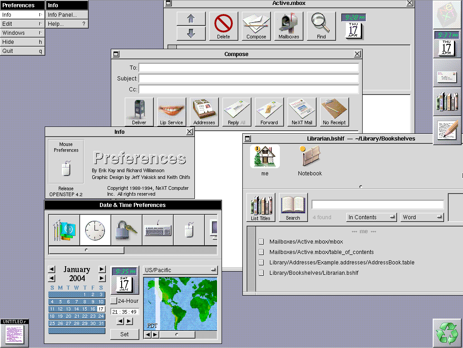Viewport: 463px width, 348px height.
Task: Open Mailboxes in the Active.mbox toolbar
Action: [288, 26]
